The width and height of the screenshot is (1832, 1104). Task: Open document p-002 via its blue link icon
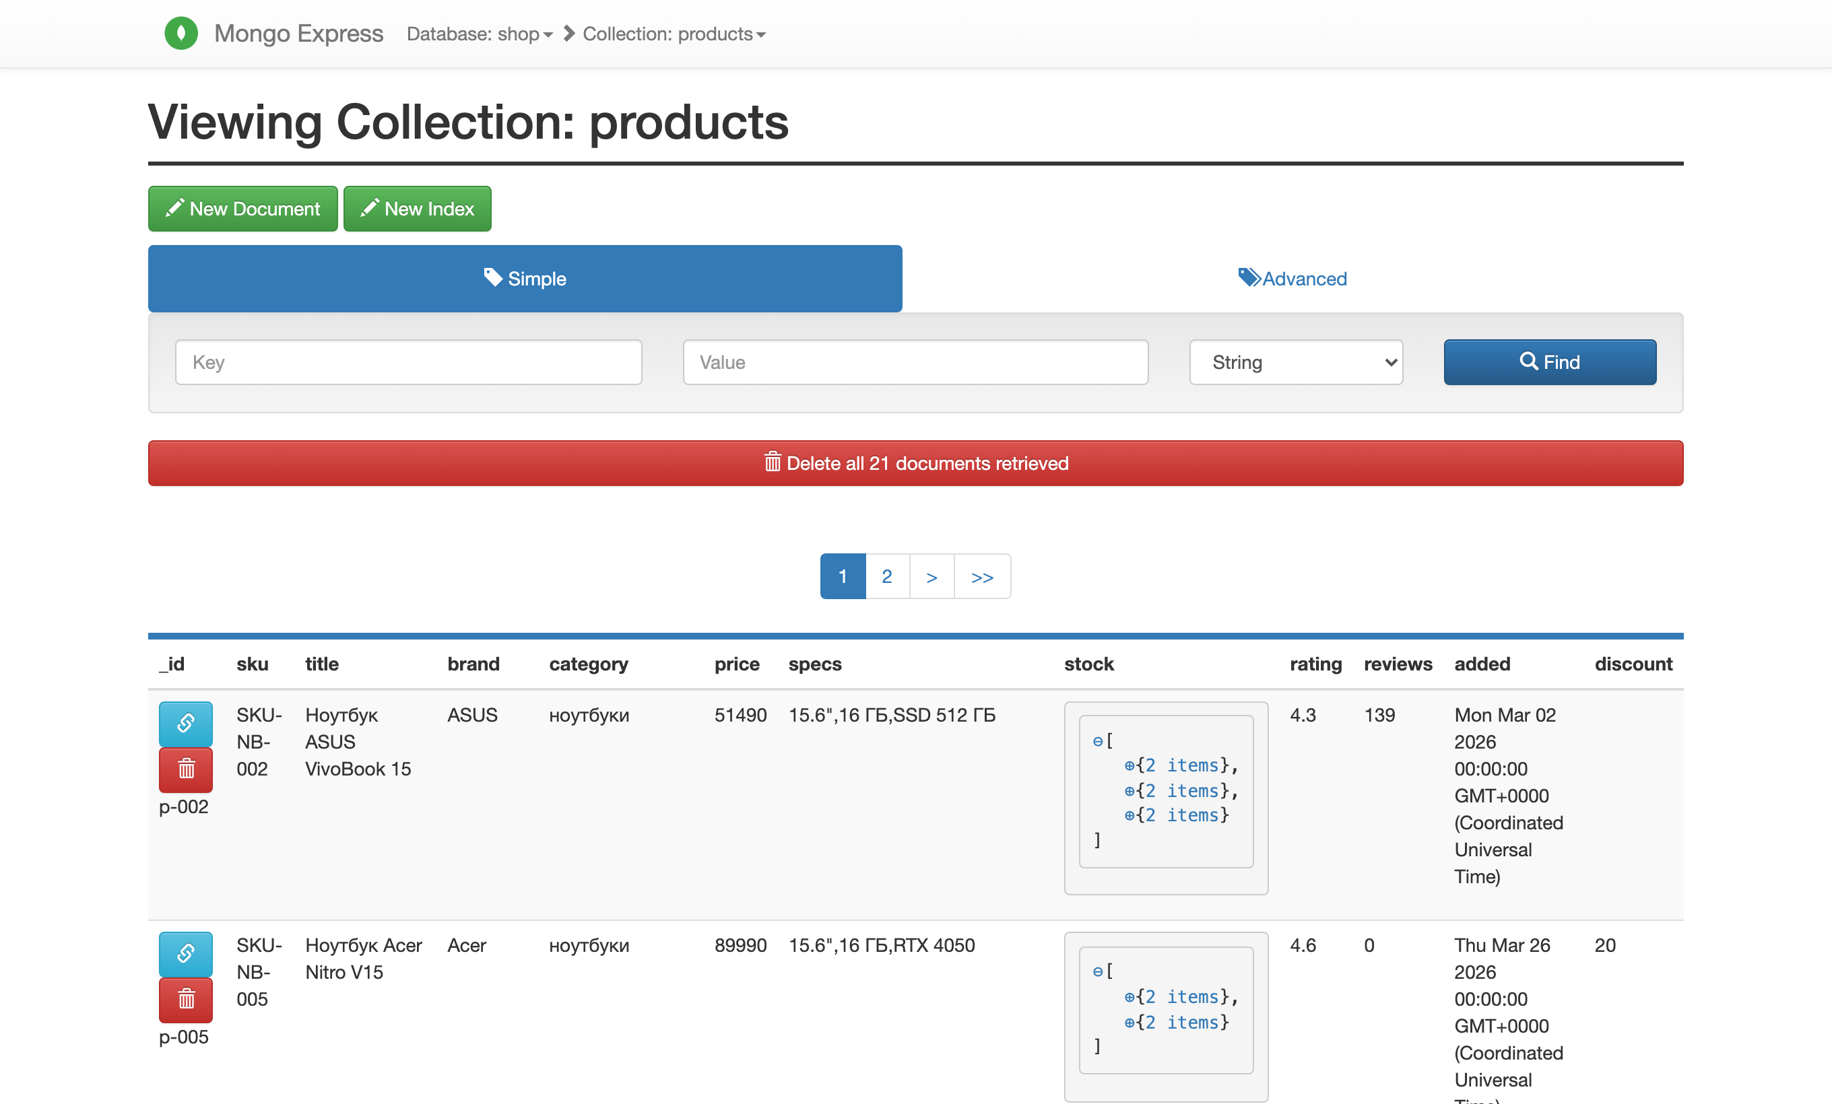[186, 724]
